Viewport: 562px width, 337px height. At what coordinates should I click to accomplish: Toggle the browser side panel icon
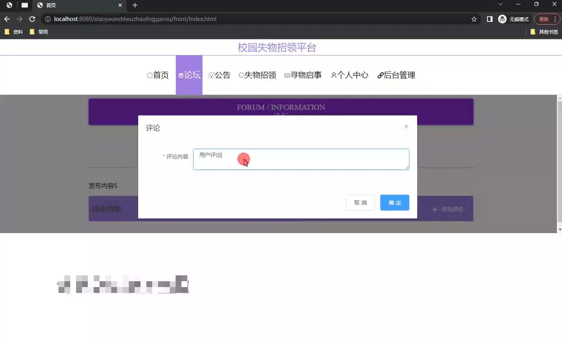coord(489,19)
